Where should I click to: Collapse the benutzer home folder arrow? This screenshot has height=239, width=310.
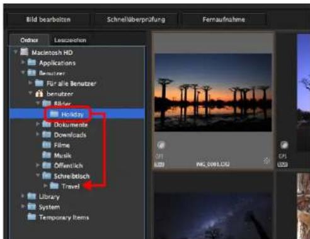tap(30, 93)
